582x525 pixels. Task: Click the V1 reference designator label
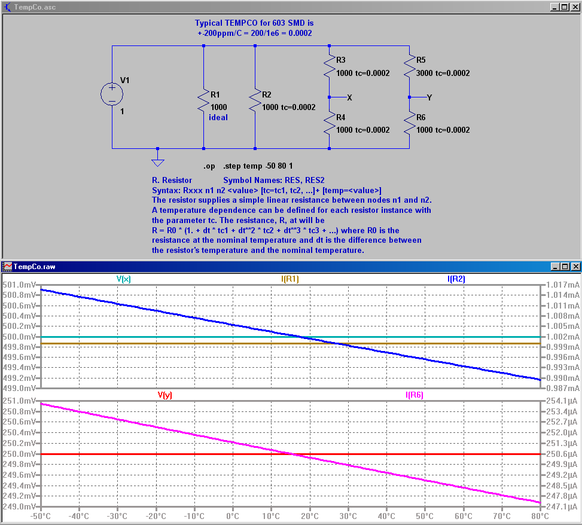pos(124,81)
